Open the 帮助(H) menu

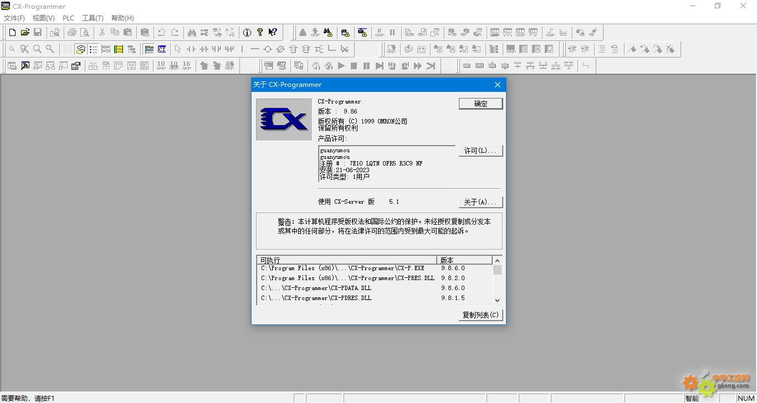tap(122, 18)
